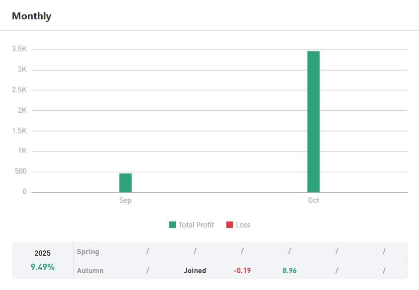
Task: Click the red -0.19 monthly value
Action: pos(242,271)
